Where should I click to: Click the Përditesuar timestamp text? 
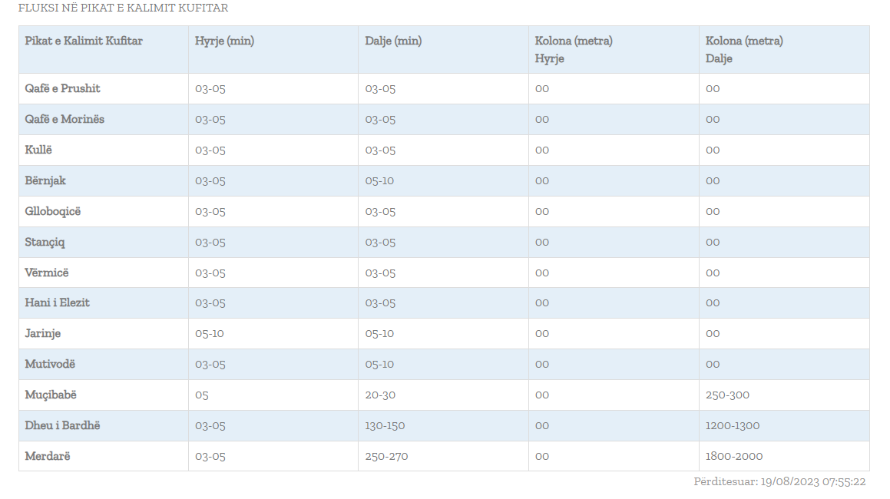pyautogui.click(x=779, y=482)
